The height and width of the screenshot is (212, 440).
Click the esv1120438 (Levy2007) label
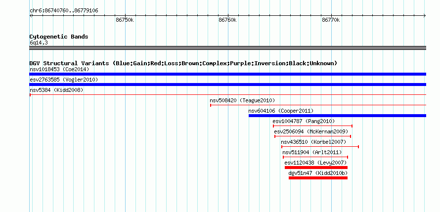pyautogui.click(x=315, y=163)
